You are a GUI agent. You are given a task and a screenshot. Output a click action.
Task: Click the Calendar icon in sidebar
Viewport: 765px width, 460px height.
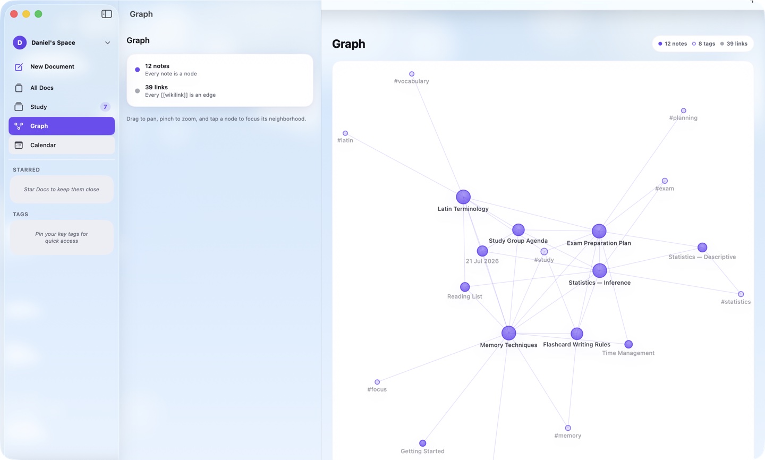pos(19,145)
